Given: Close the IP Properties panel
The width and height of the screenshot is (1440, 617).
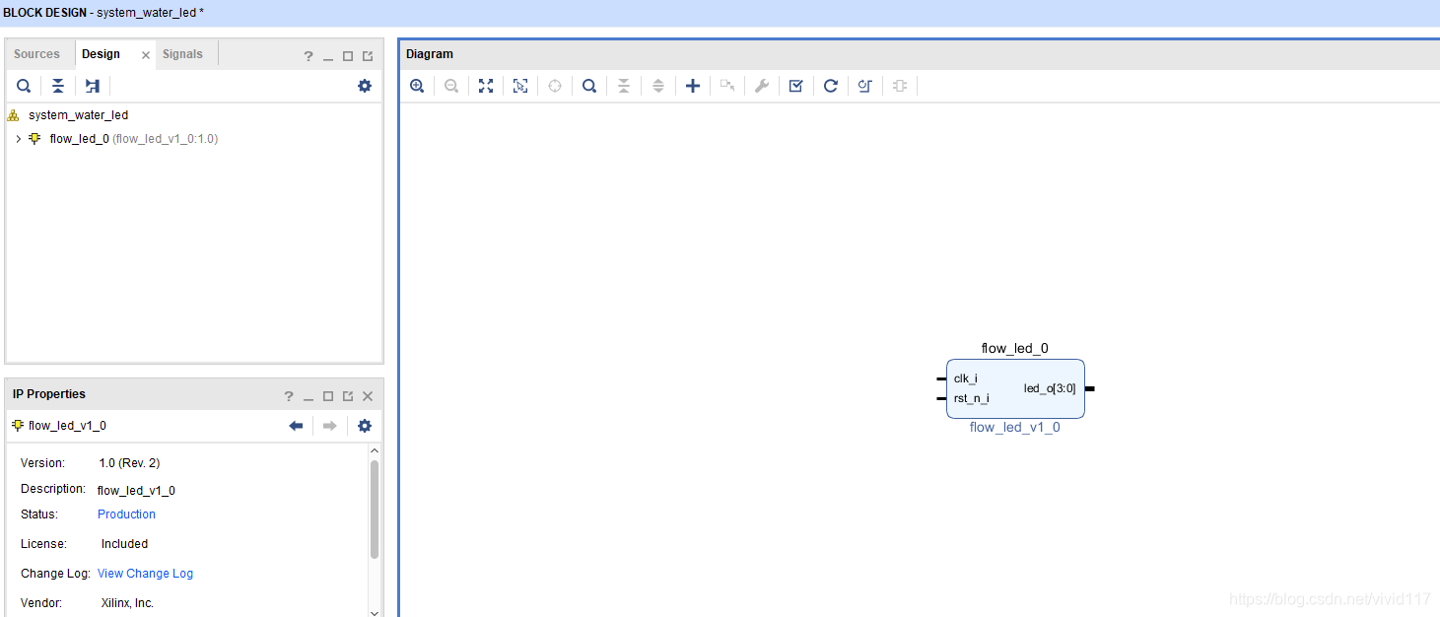Looking at the screenshot, I should coord(368,396).
